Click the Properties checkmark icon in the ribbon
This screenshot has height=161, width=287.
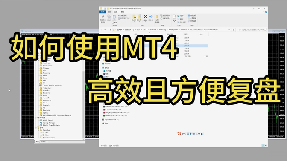coord(174,17)
